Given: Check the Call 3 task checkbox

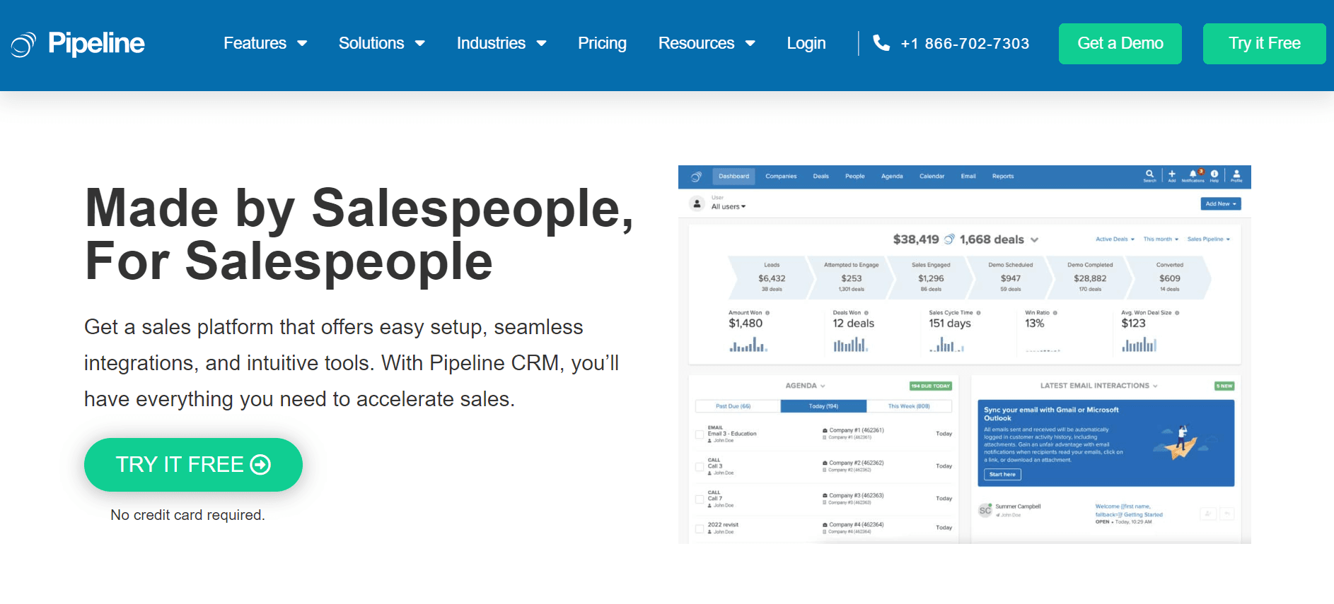Looking at the screenshot, I should (x=700, y=466).
